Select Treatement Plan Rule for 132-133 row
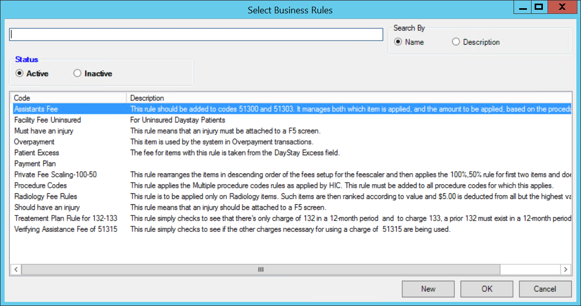The height and width of the screenshot is (306, 581). coord(292,218)
